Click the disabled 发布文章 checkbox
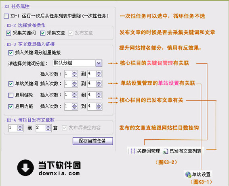 (x=71, y=33)
